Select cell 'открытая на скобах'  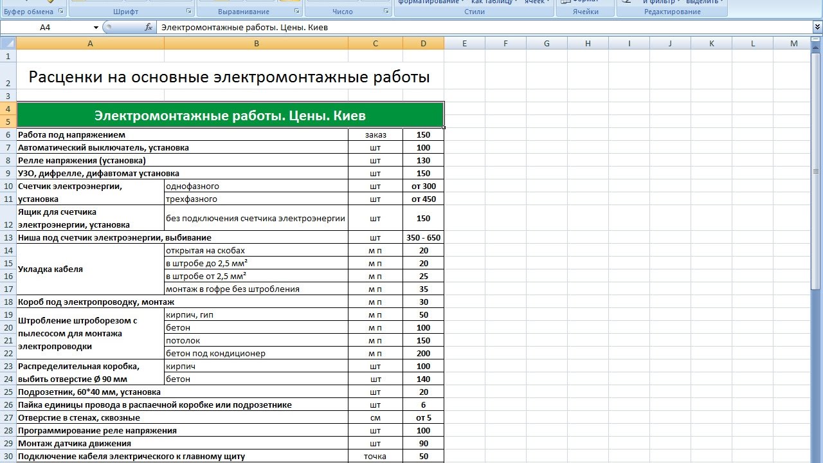[256, 250]
